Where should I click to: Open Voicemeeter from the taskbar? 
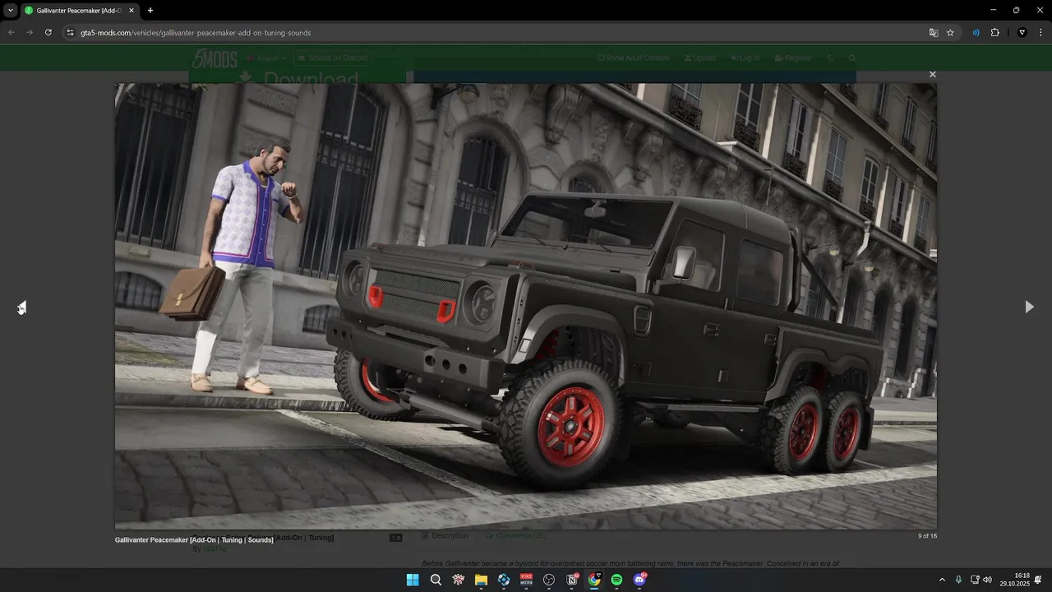(526, 580)
